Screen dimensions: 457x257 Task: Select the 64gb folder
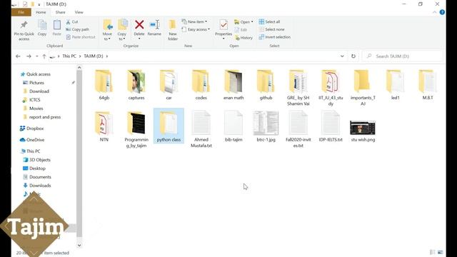click(104, 85)
